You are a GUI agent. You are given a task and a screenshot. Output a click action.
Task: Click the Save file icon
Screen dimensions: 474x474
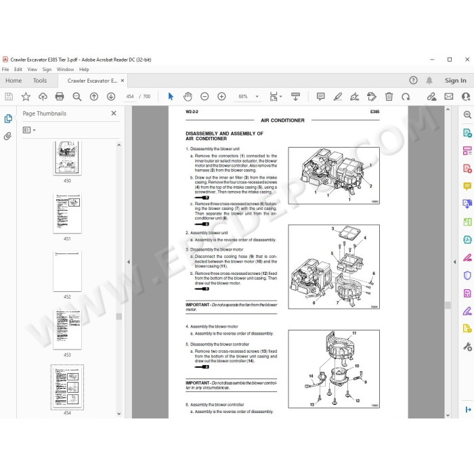9,97
